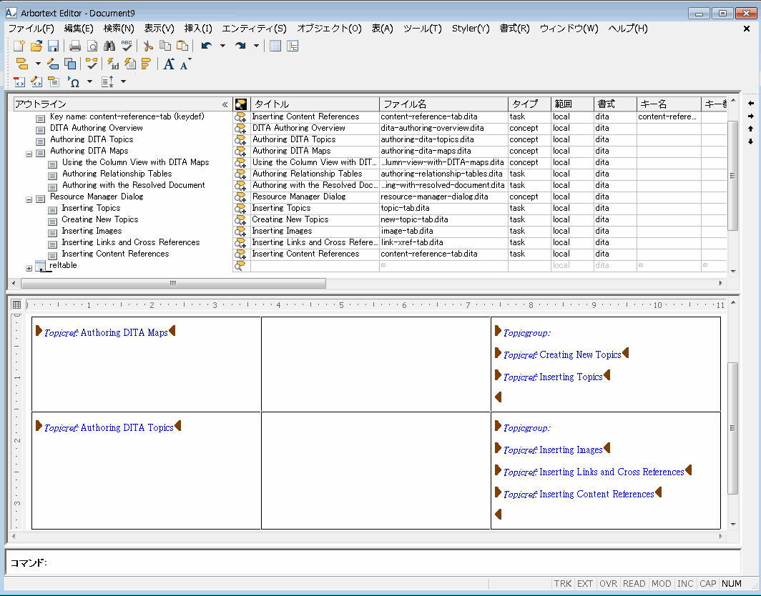Collapse the Resource Manager Dialog outline node
Image resolution: width=761 pixels, height=596 pixels.
(x=29, y=199)
